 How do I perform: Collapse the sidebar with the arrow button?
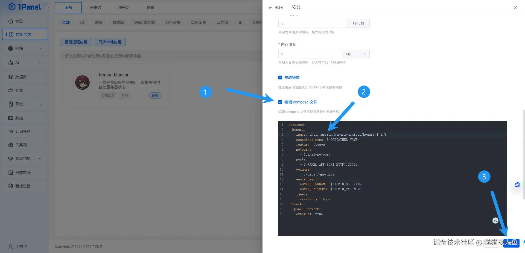[49, 7]
